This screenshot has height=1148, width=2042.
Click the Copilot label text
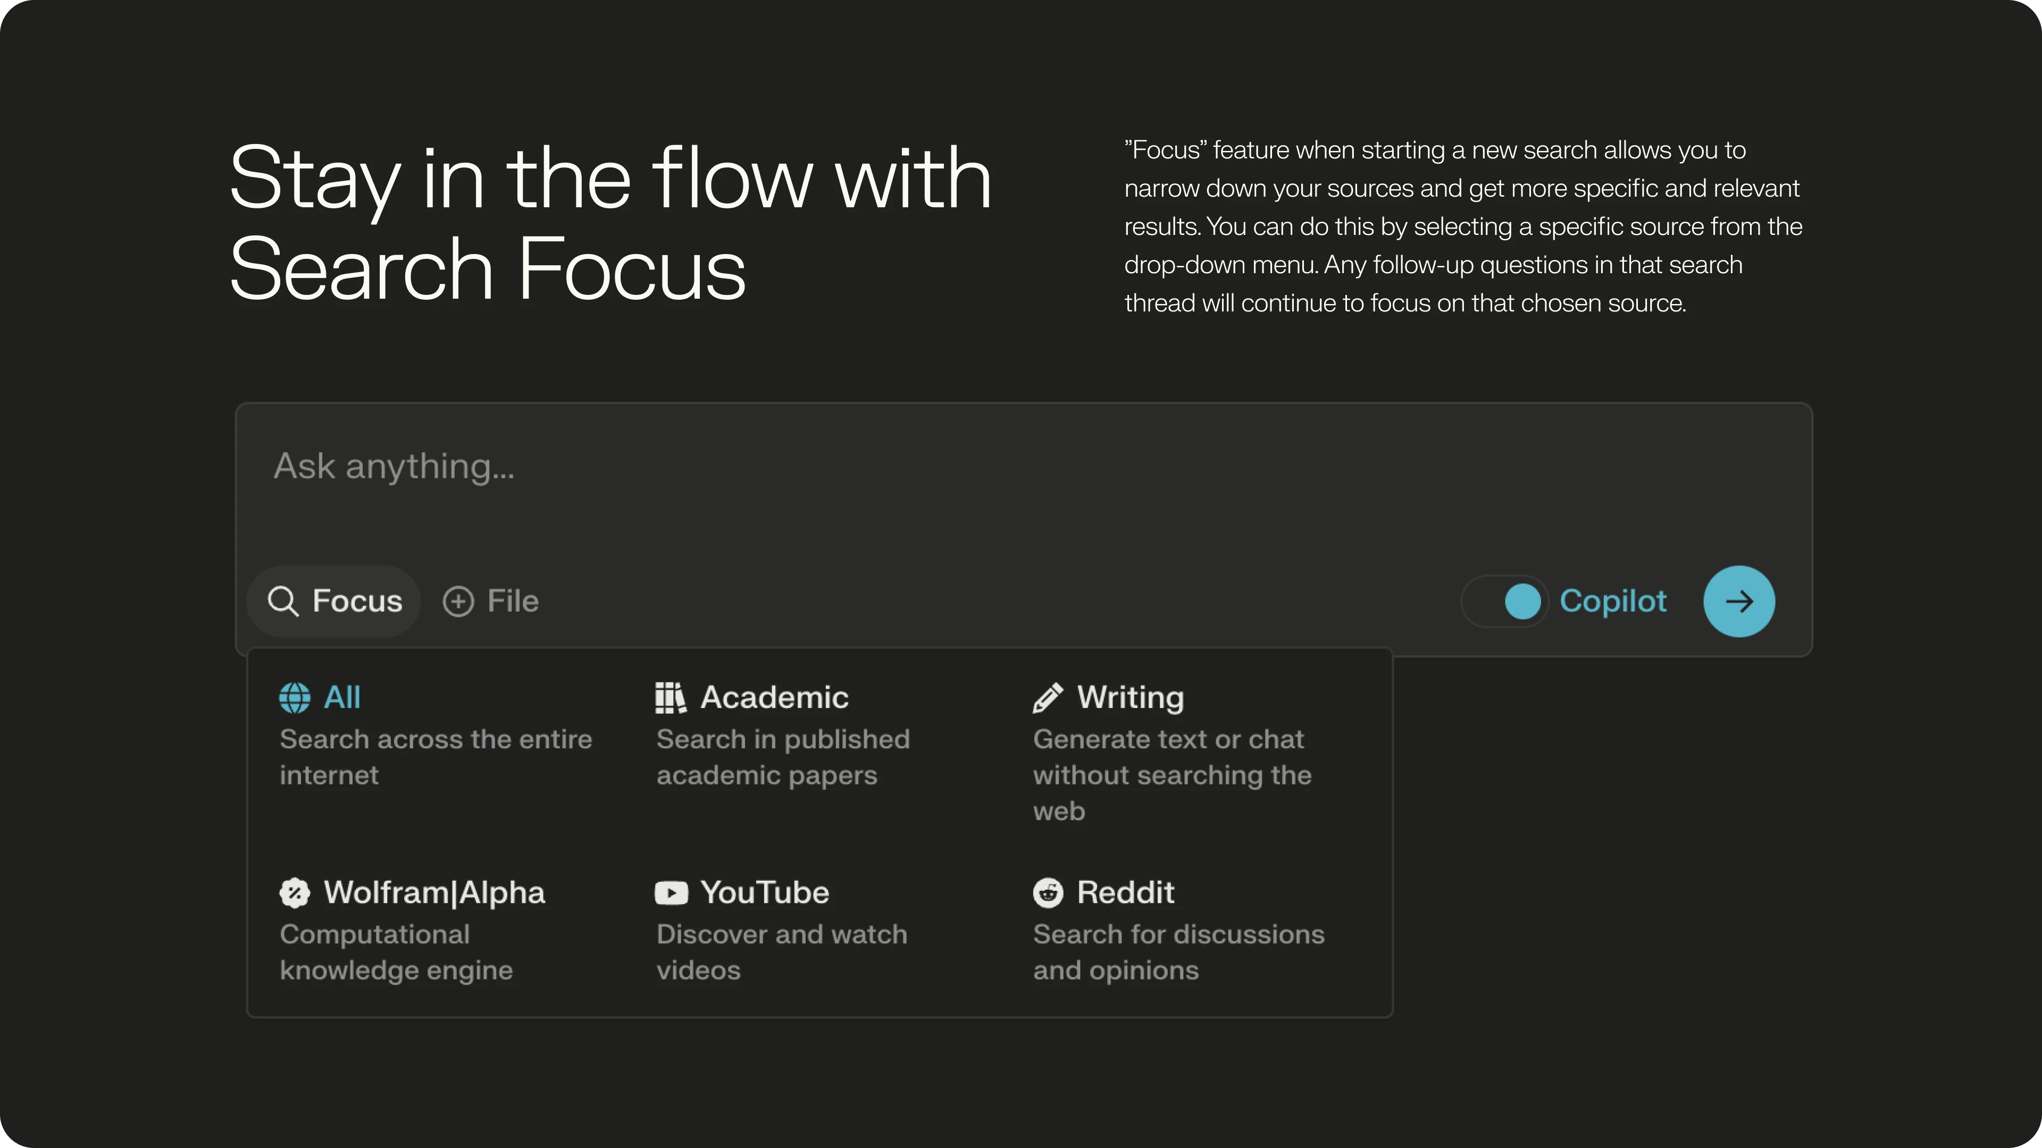coord(1612,601)
